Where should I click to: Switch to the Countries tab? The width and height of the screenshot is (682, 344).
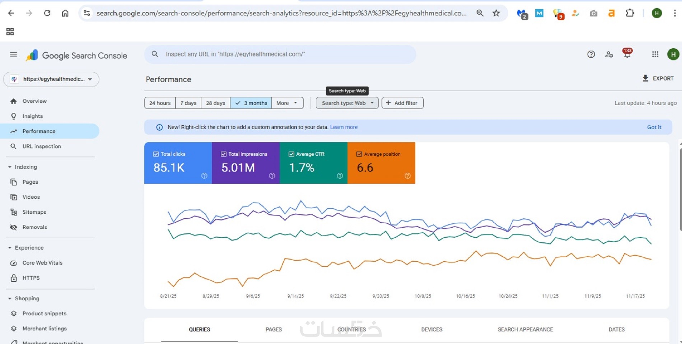click(351, 329)
